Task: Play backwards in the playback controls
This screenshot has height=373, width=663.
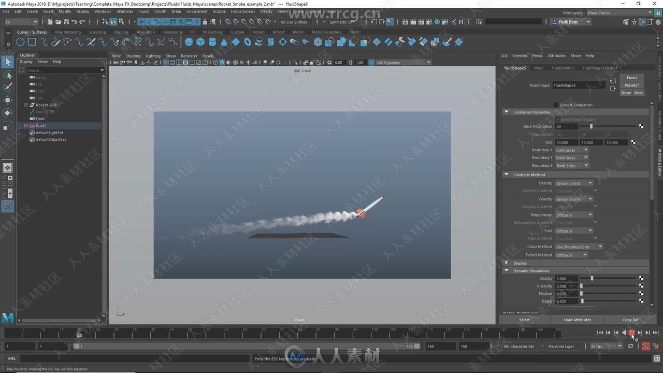Action: pos(624,333)
